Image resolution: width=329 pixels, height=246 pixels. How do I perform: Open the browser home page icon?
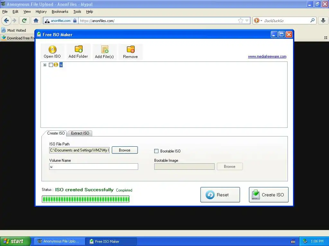[x=36, y=20]
